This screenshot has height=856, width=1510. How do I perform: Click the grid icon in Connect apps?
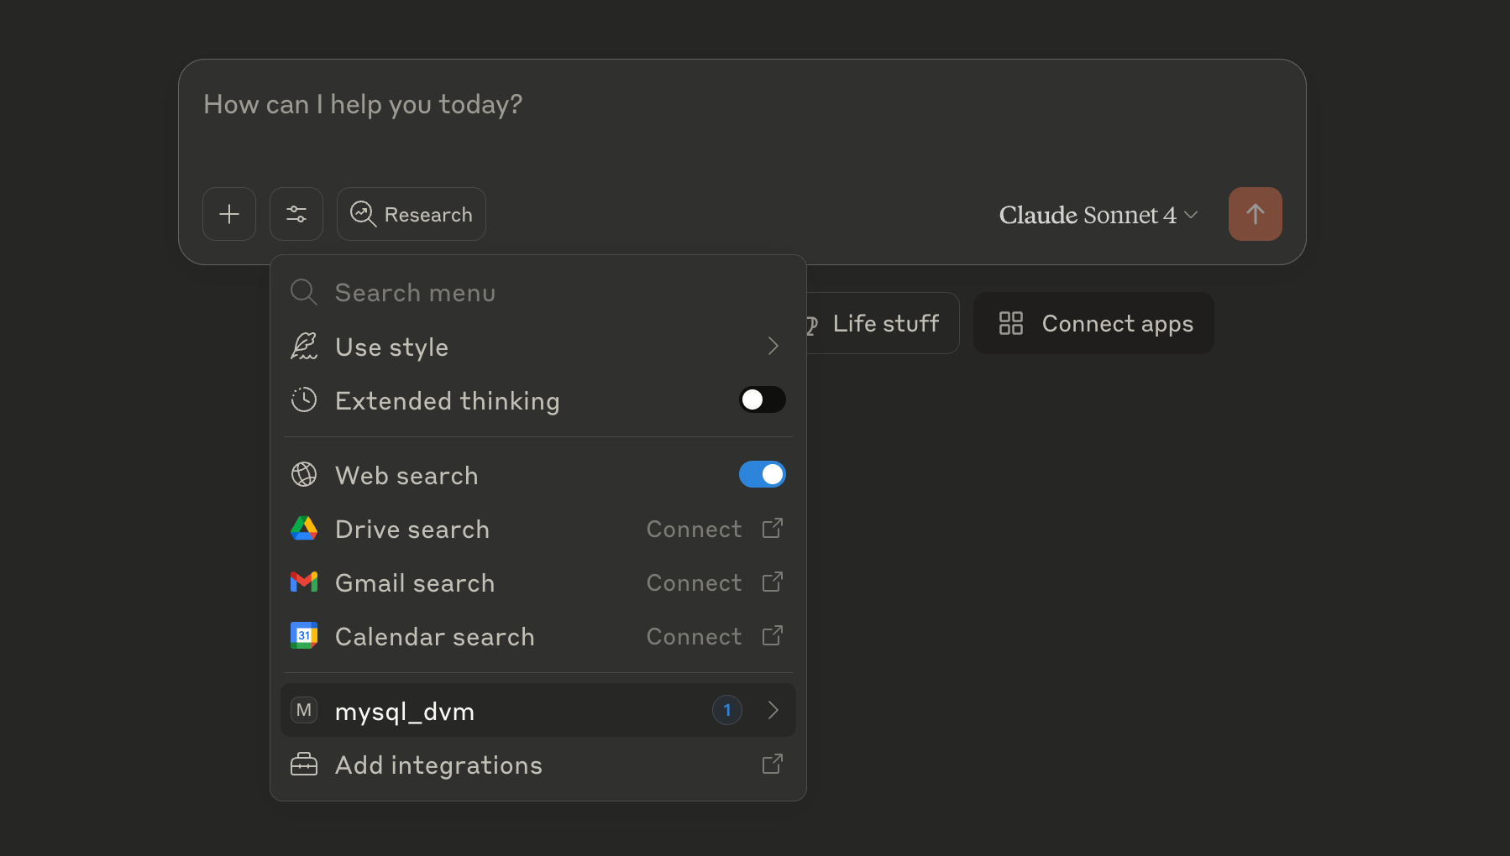pos(1011,323)
